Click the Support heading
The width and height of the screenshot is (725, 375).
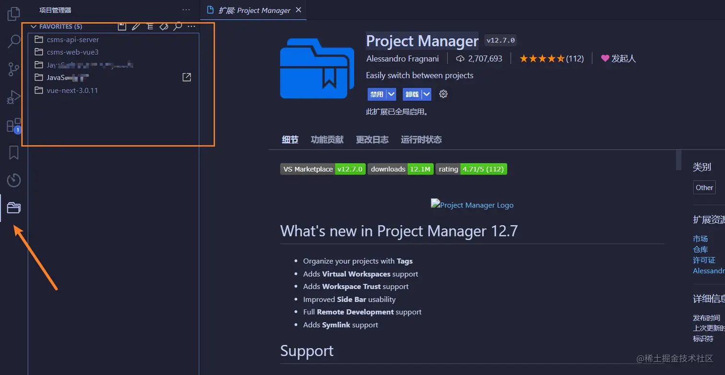point(307,351)
